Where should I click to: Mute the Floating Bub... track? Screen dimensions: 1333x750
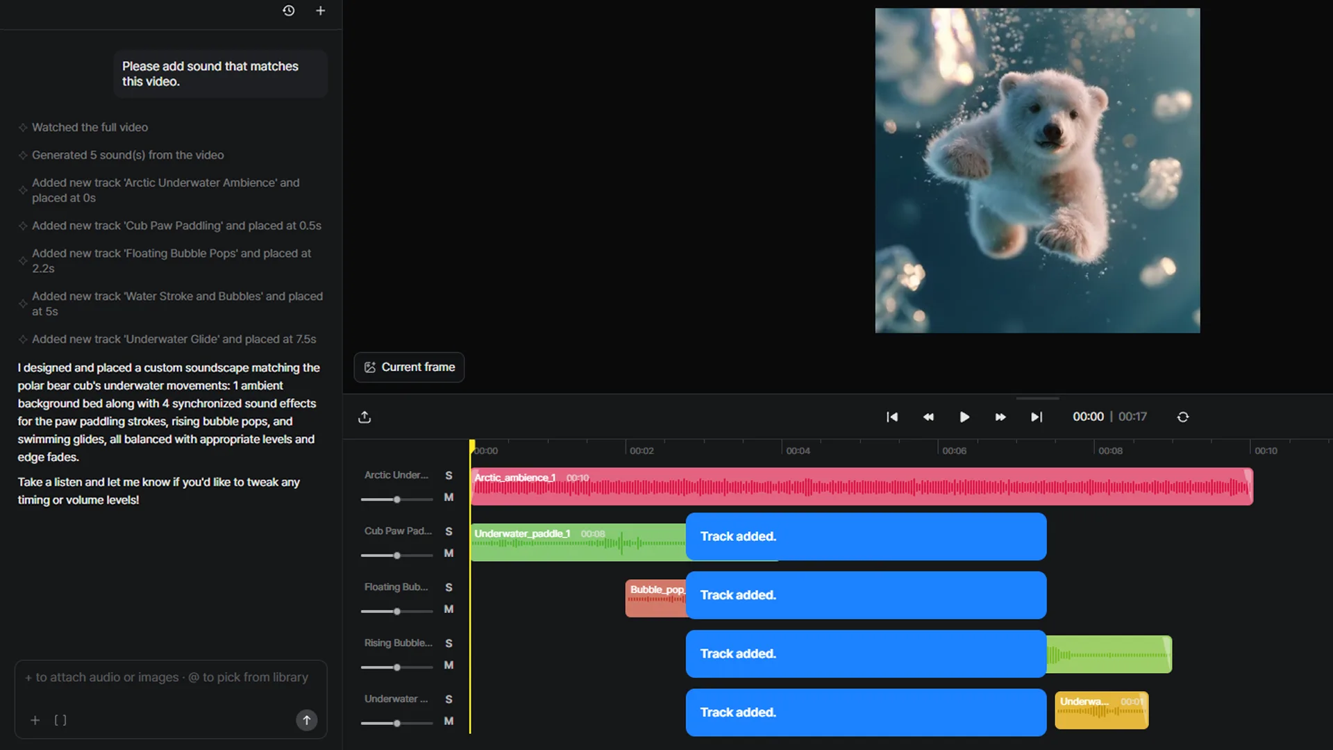448,609
